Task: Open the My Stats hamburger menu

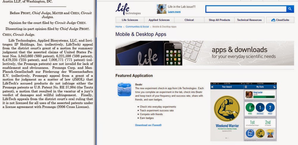Action: [246, 87]
